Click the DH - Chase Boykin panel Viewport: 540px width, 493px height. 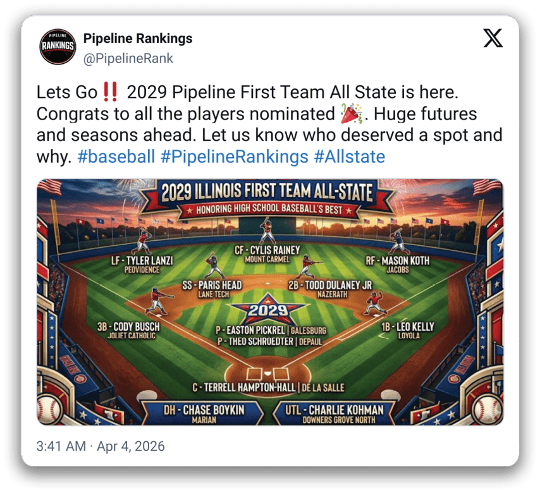[x=204, y=413]
